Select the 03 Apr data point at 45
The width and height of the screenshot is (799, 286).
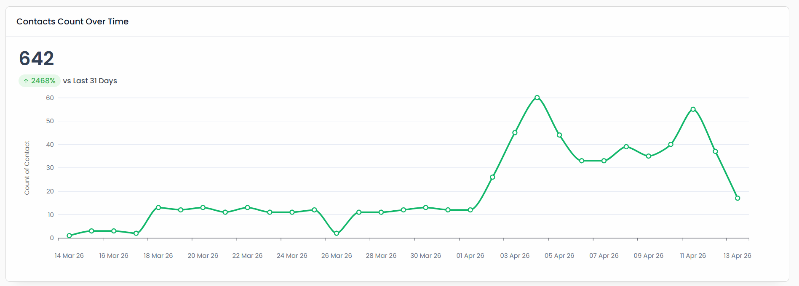pos(515,133)
